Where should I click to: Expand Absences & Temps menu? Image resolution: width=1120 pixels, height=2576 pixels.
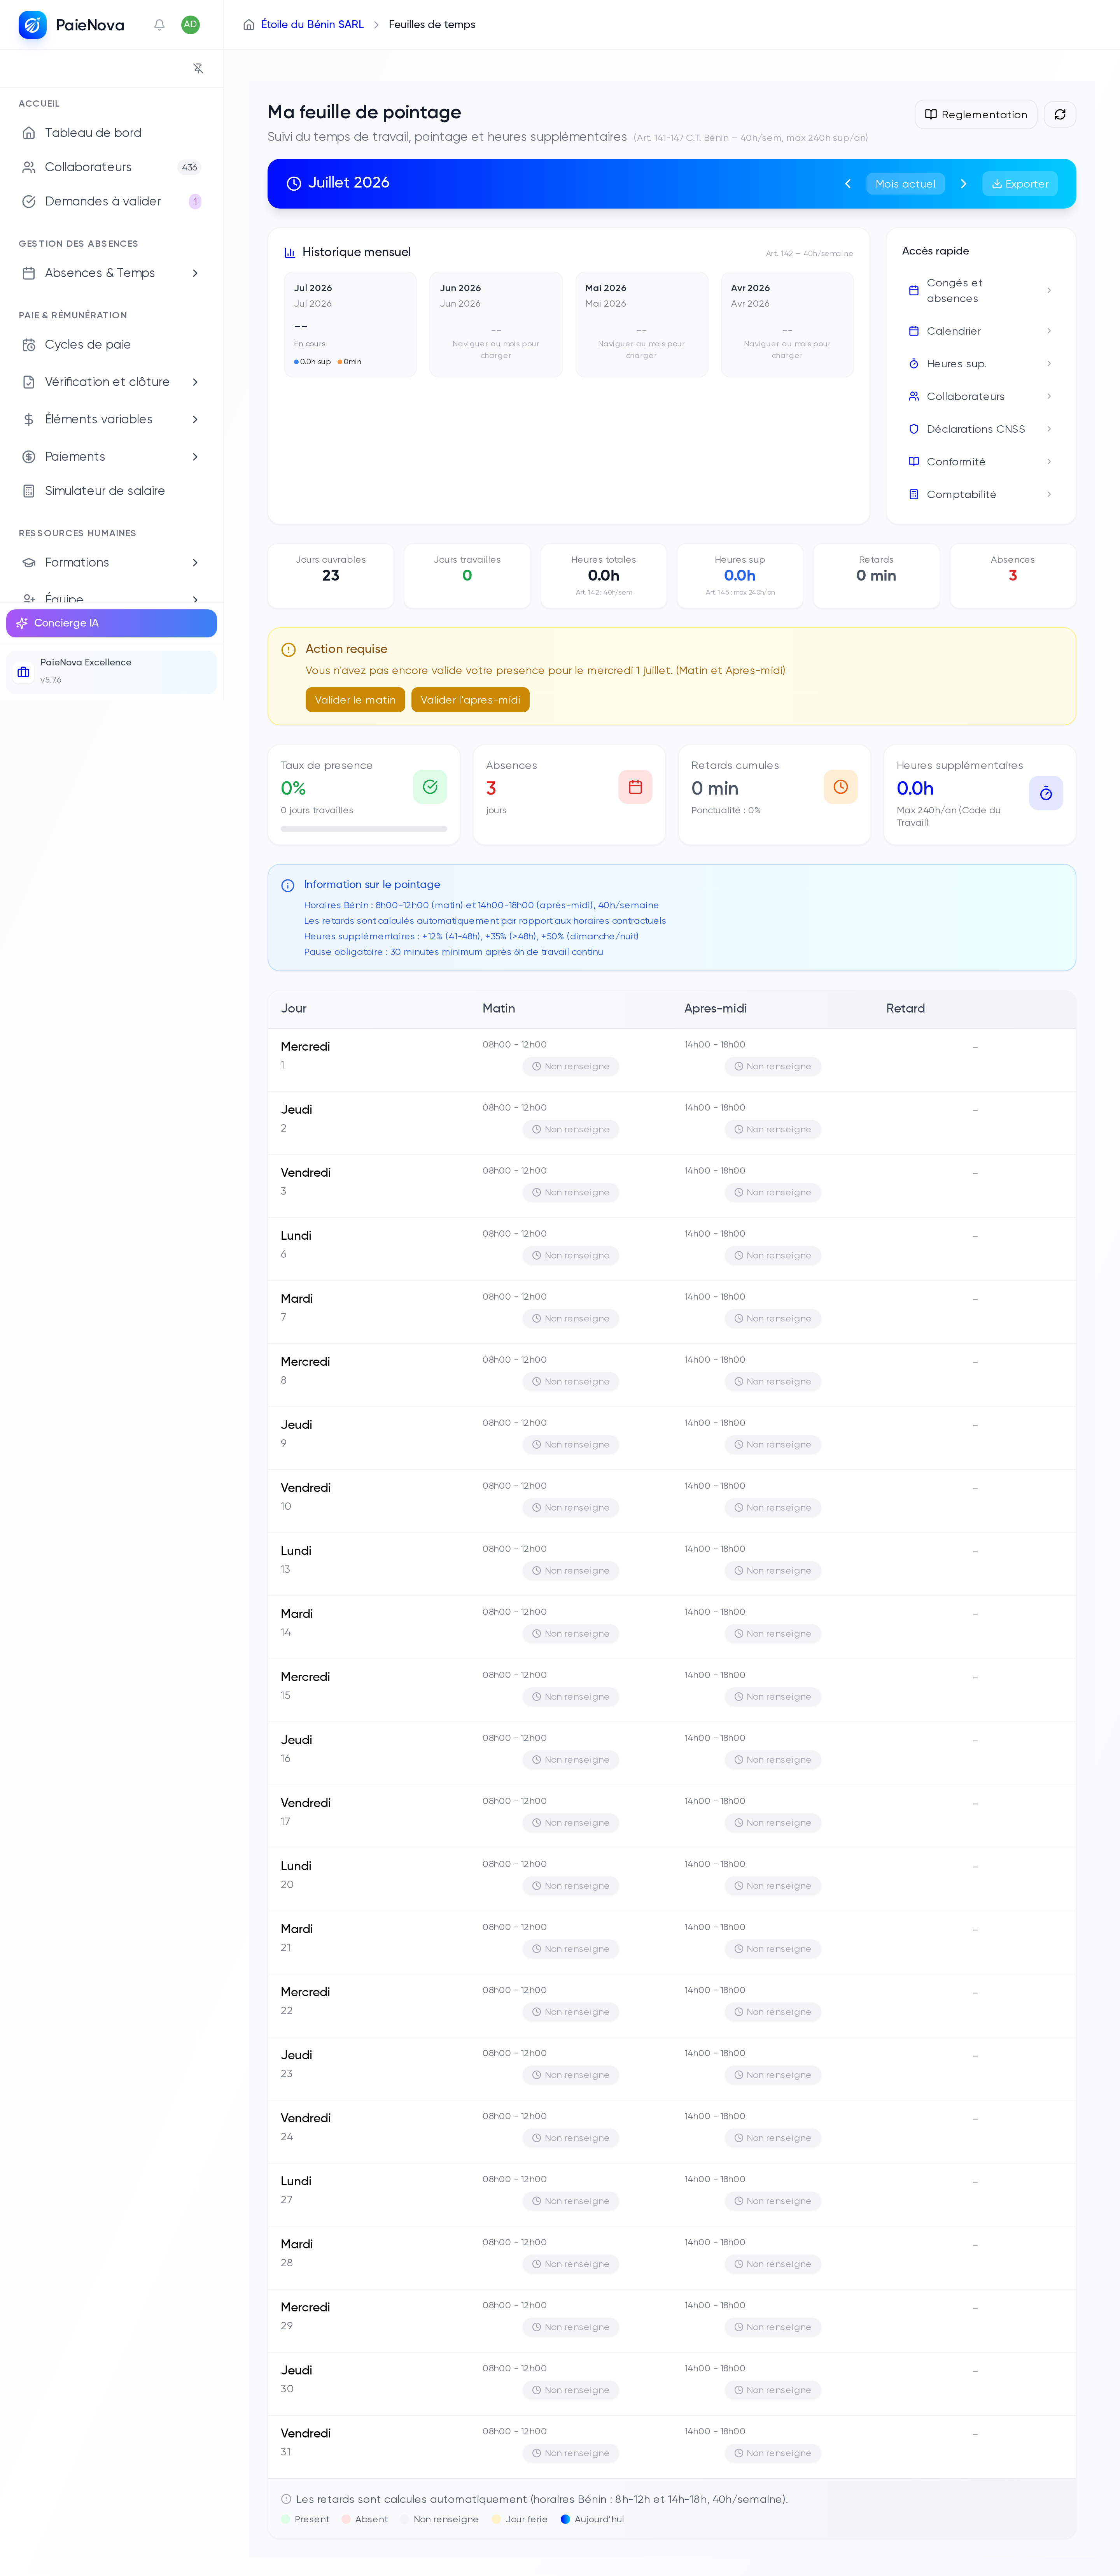pos(111,273)
